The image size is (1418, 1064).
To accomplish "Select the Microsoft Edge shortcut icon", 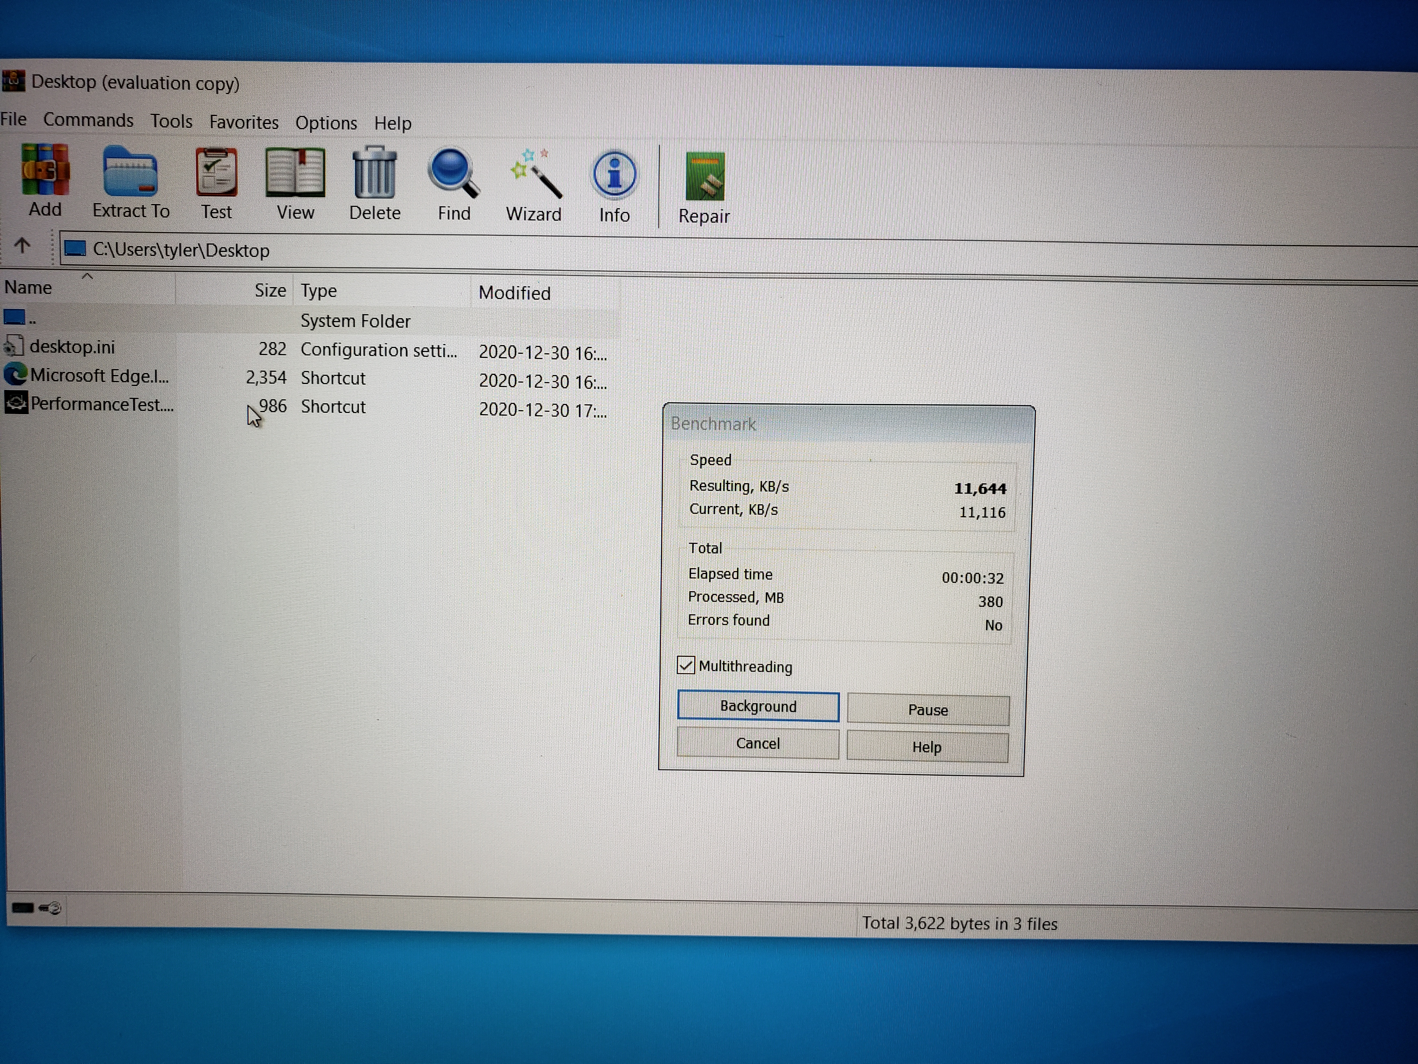I will tap(15, 375).
